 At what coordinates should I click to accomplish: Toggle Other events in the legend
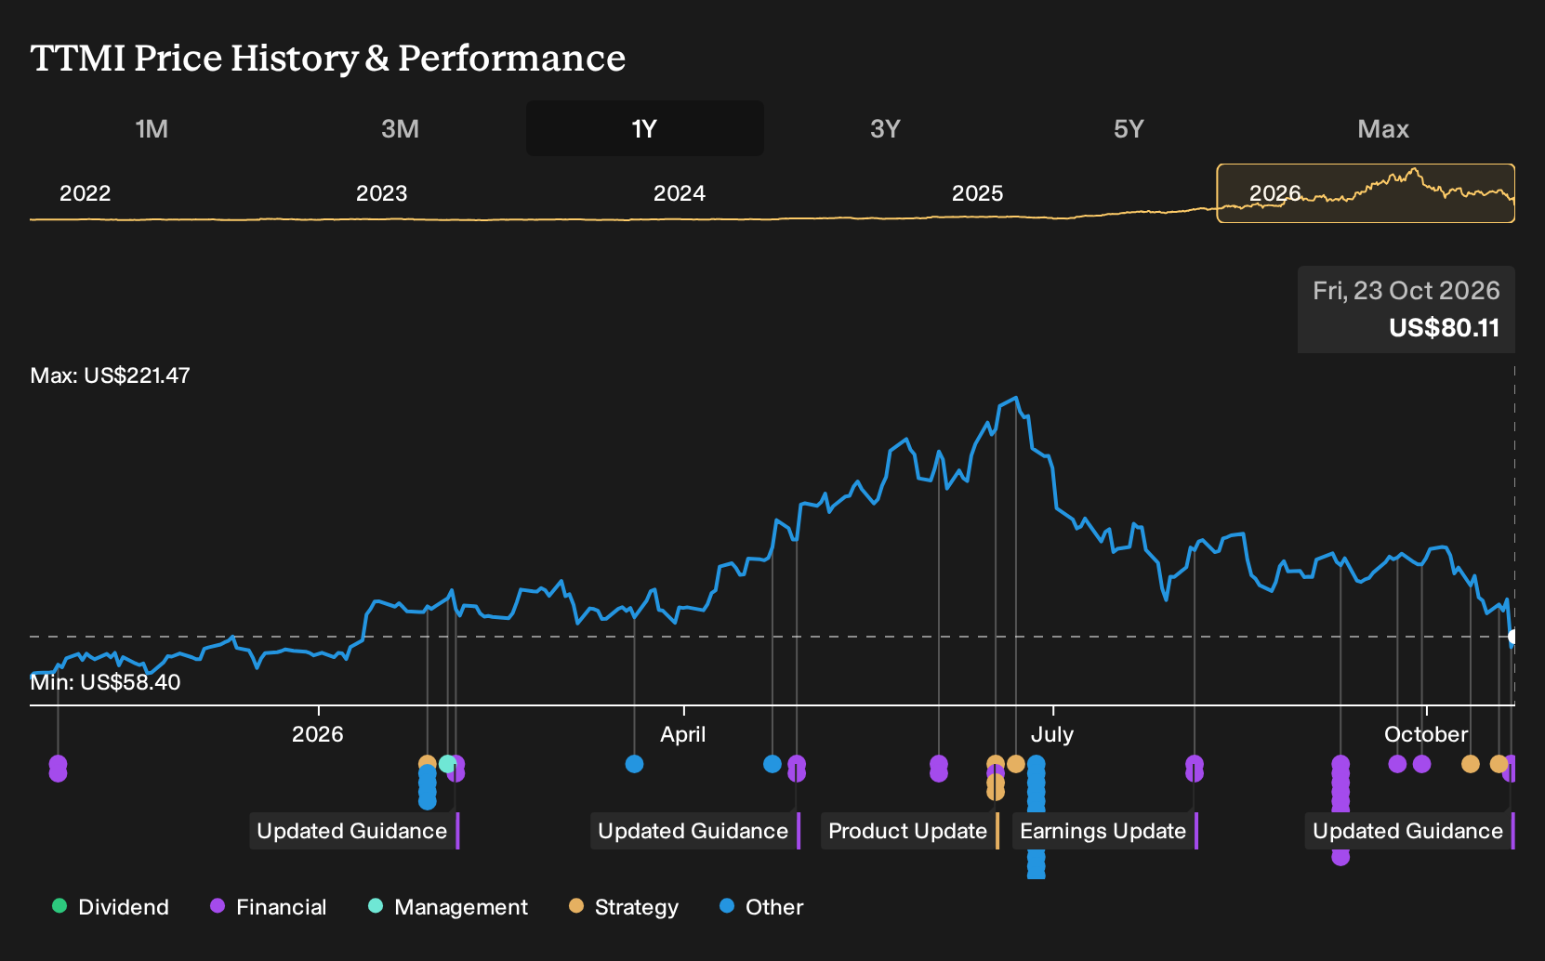(x=761, y=907)
